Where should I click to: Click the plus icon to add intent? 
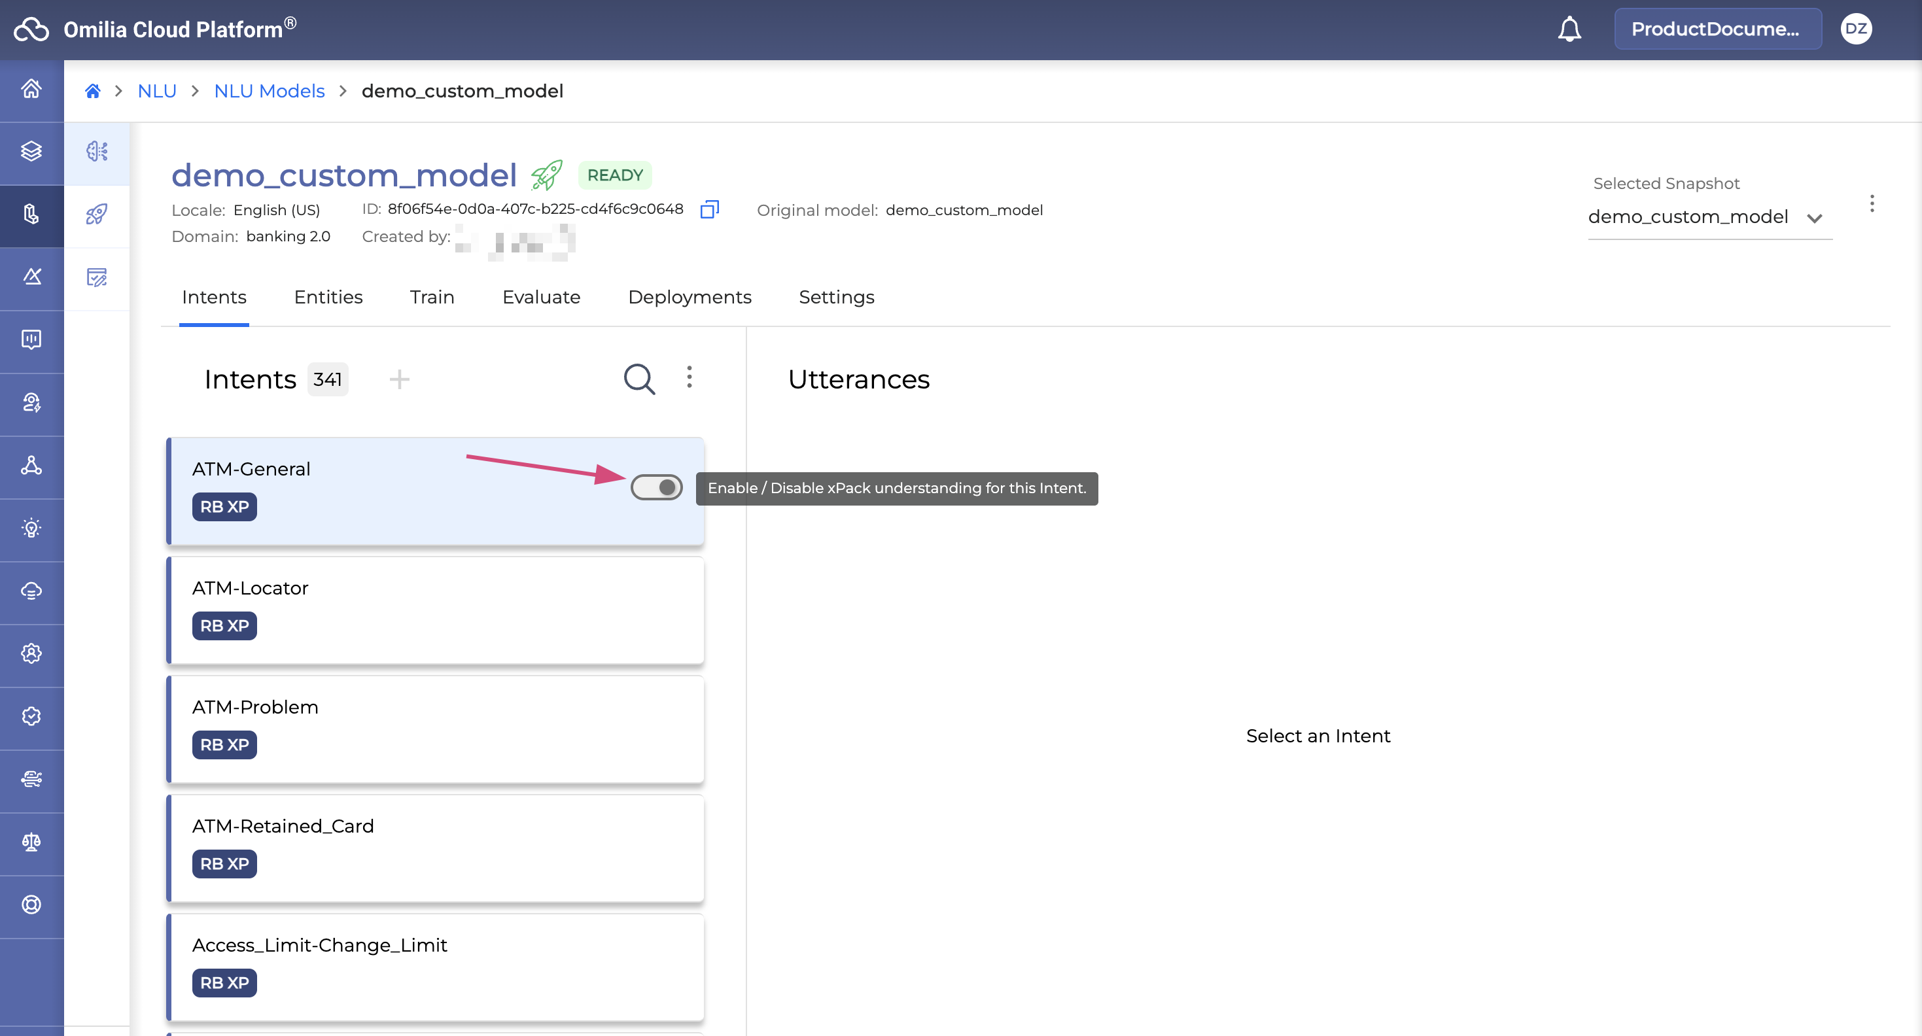point(399,379)
